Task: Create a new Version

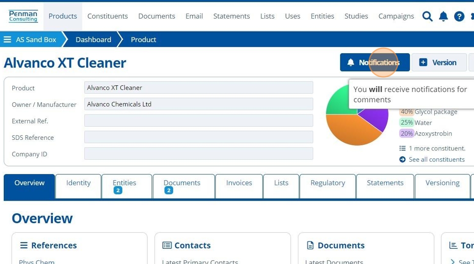Action: [x=439, y=63]
